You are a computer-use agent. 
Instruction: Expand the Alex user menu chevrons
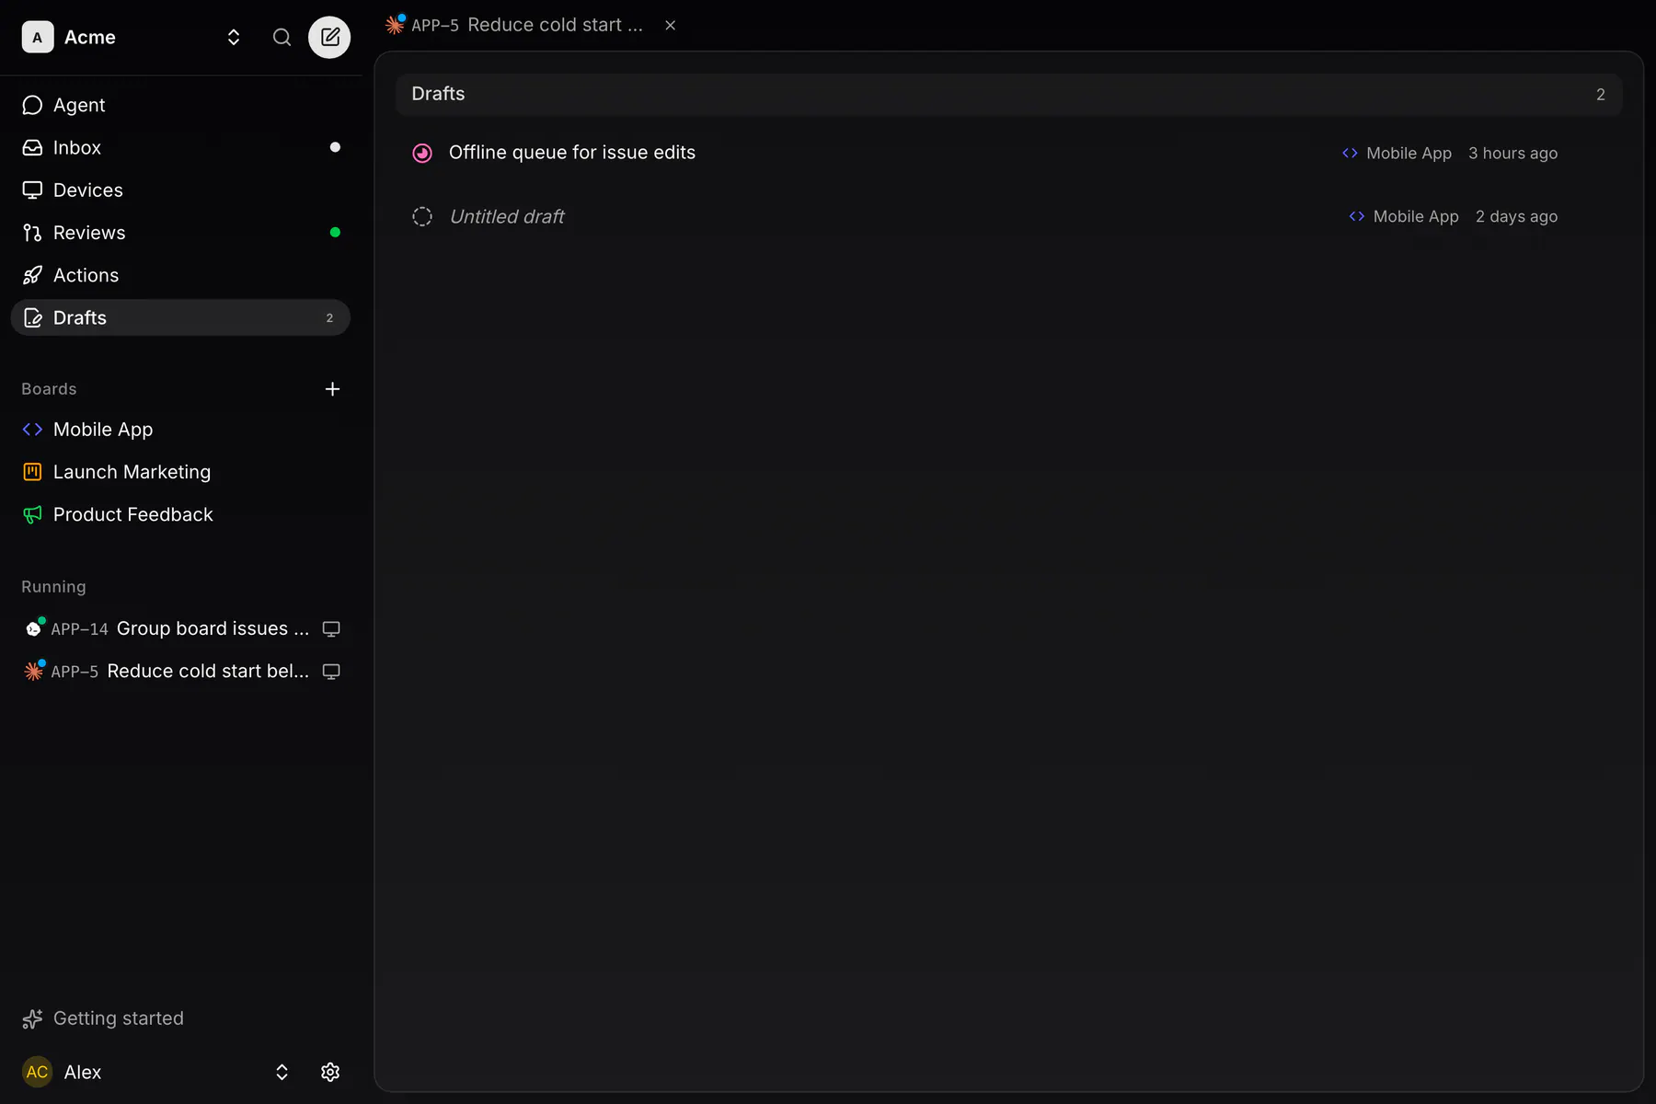pyautogui.click(x=282, y=1072)
